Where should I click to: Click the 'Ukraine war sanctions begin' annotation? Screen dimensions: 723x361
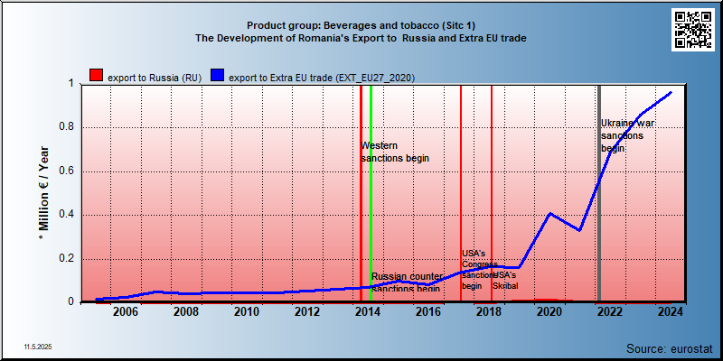(x=628, y=136)
